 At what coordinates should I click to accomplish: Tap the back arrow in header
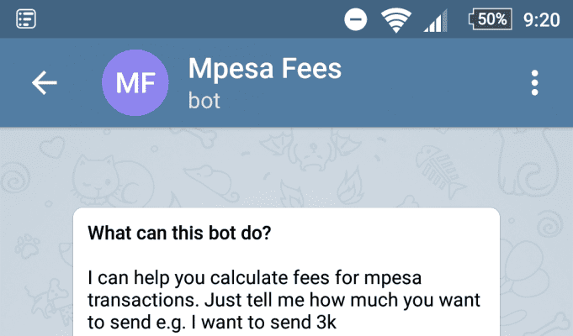point(45,83)
